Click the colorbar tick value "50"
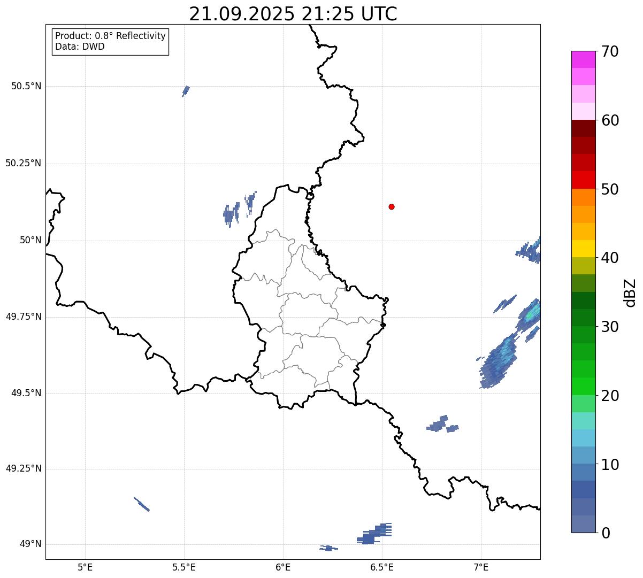Screen dimensions: 643x578 click(610, 189)
